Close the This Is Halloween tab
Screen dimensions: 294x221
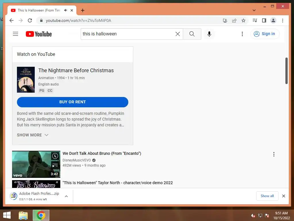pyautogui.click(x=71, y=10)
